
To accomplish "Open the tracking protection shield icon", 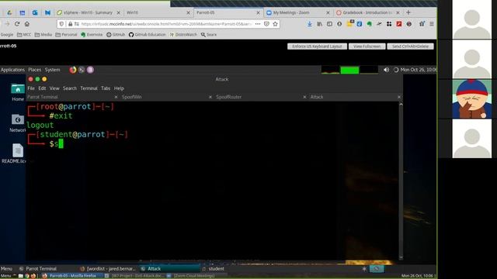I will coord(62,24).
